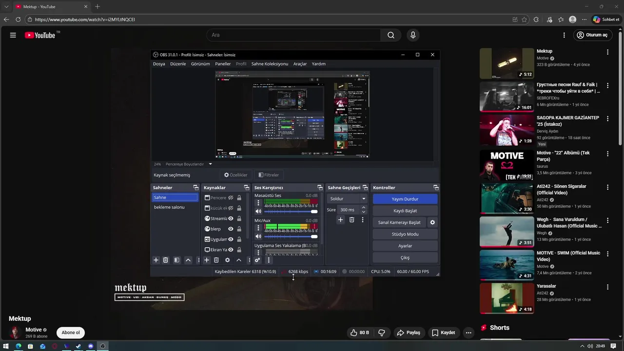Decrease transition duration with down arrow

pos(363,212)
